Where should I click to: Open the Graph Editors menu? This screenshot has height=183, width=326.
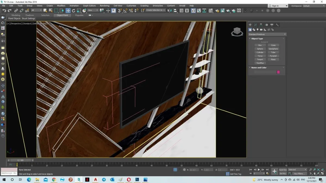tap(89, 6)
